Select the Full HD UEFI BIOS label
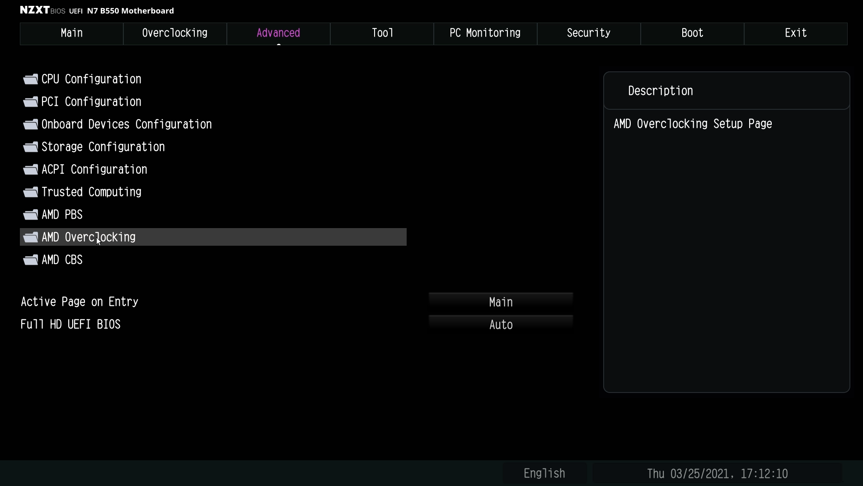This screenshot has width=863, height=486. pyautogui.click(x=70, y=325)
